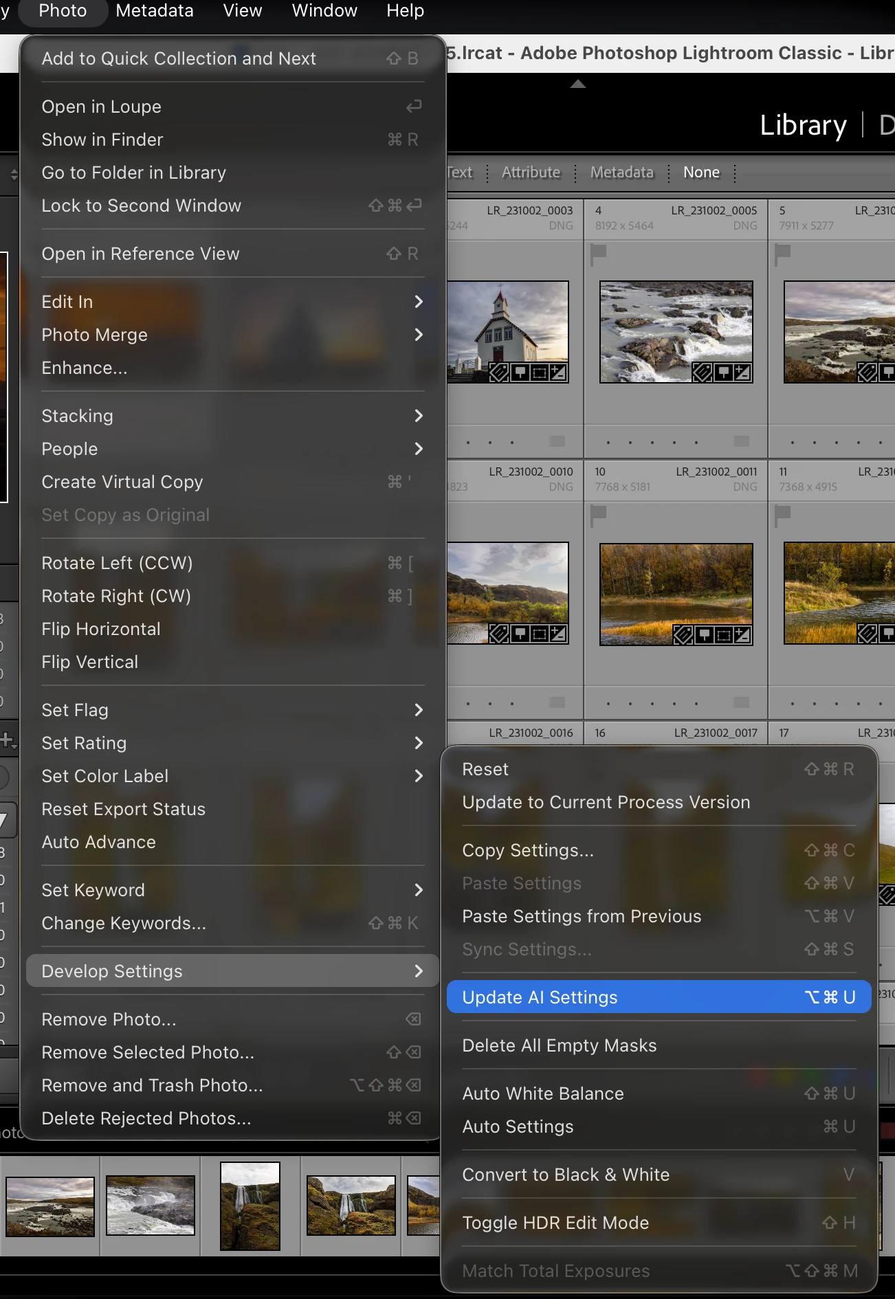Click crop badge on LR_231002_0011 thumbnail
The width and height of the screenshot is (895, 1299).
click(x=723, y=635)
